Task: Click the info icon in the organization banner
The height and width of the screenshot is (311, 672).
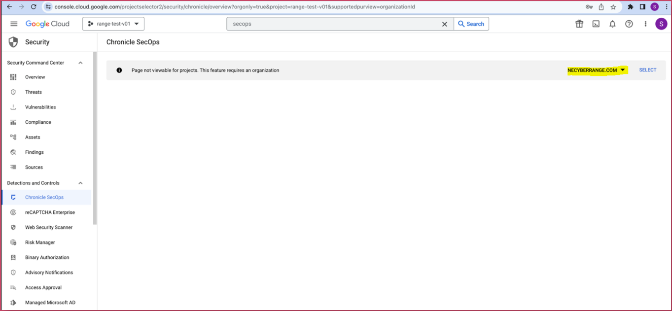Action: 119,70
